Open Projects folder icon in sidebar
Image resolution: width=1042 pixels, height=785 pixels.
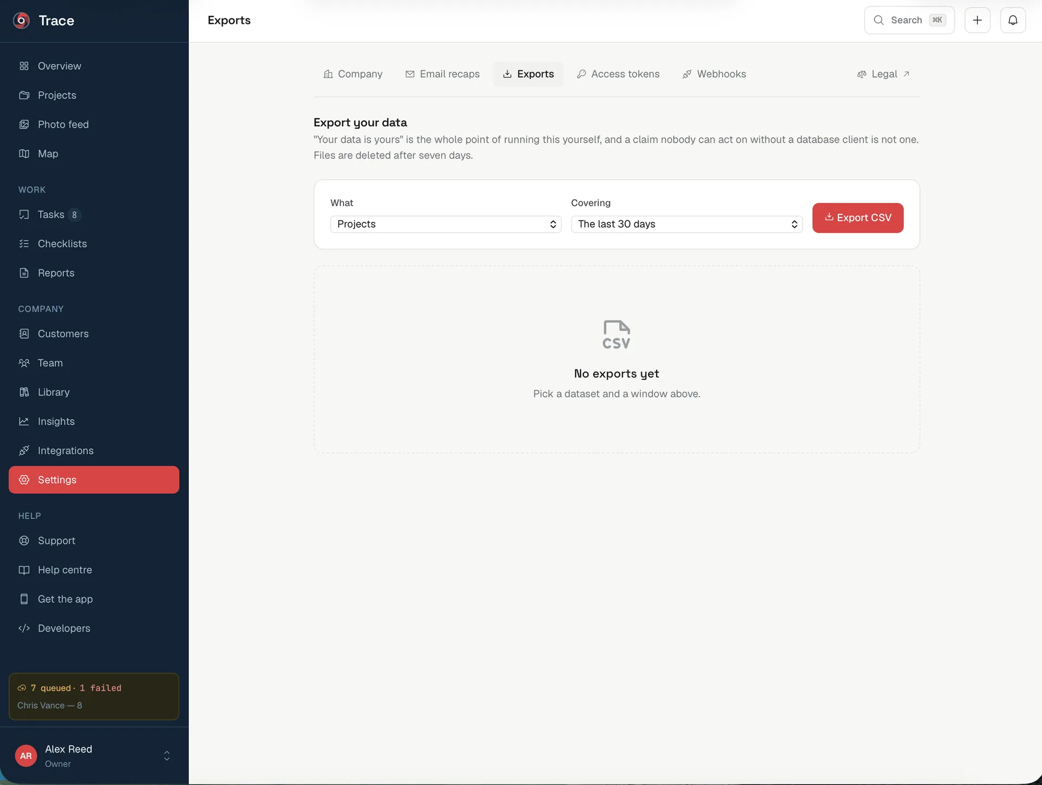pyautogui.click(x=24, y=95)
